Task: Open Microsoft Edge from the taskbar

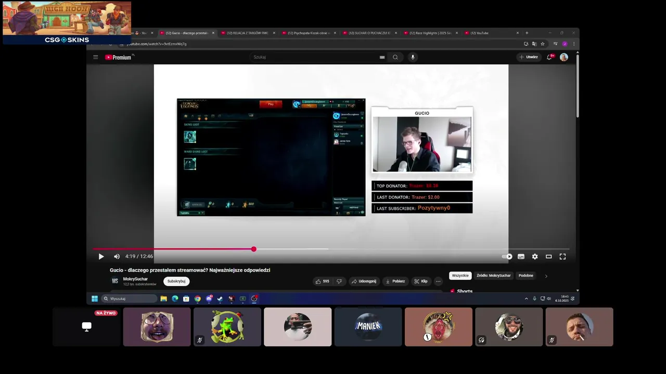Action: [175, 299]
